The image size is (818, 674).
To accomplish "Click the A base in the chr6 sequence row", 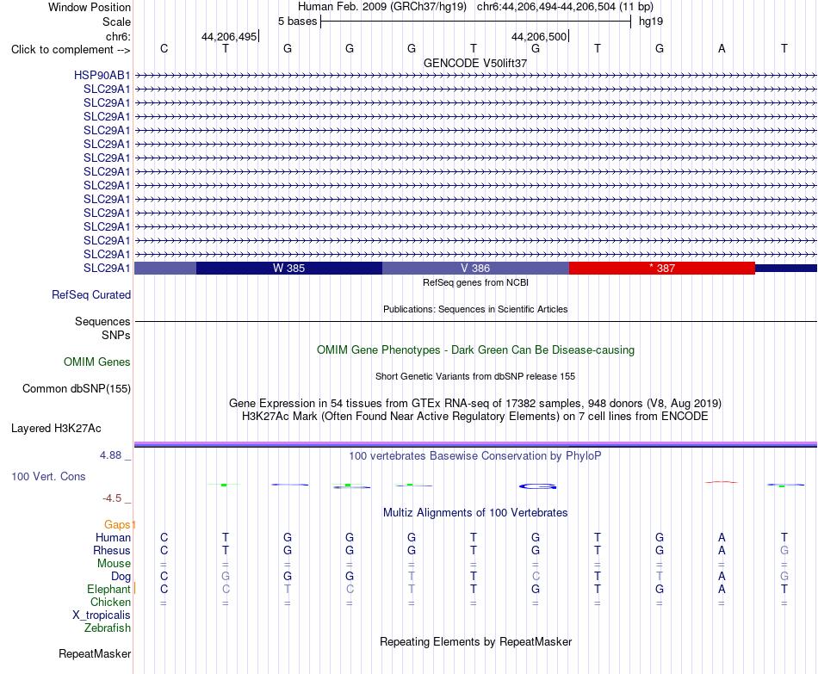I will coord(722,48).
